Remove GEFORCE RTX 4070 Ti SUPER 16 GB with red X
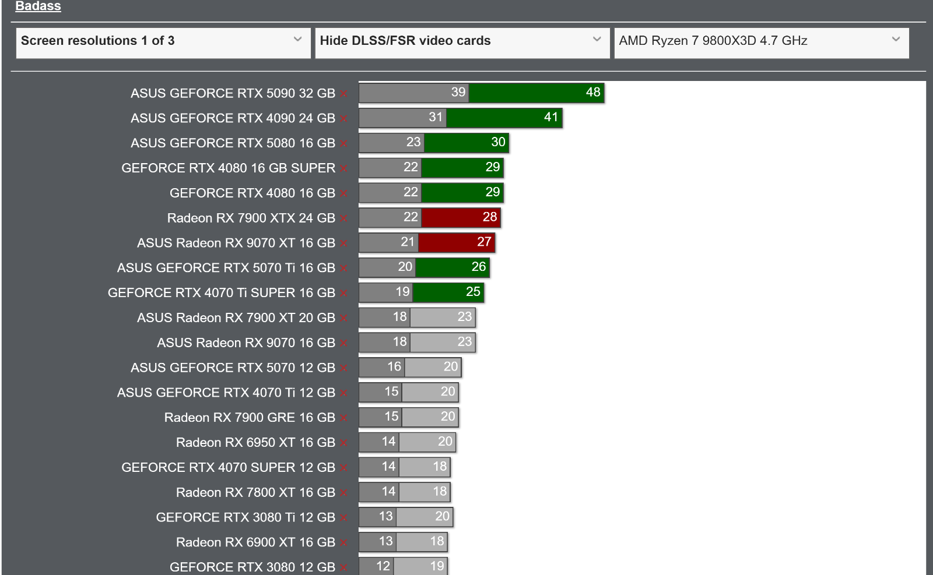This screenshot has height=575, width=933. pos(344,294)
